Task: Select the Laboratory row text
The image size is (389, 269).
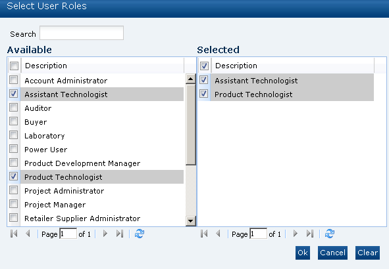Action: coord(44,136)
